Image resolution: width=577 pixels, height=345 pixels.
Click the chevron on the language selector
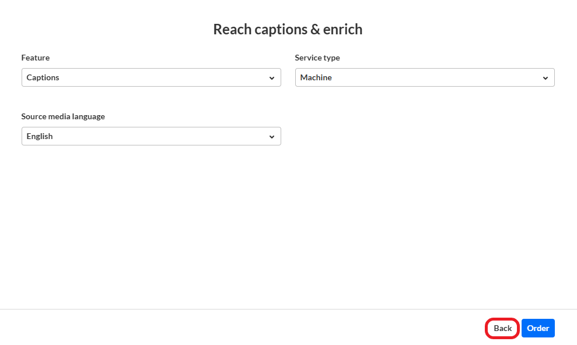[x=272, y=136]
